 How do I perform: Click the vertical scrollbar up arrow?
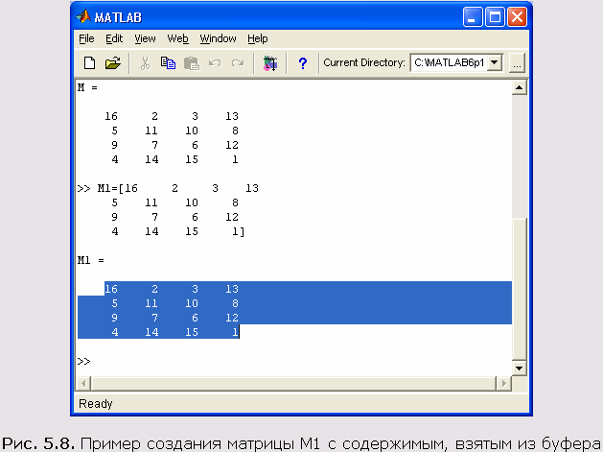pos(520,87)
